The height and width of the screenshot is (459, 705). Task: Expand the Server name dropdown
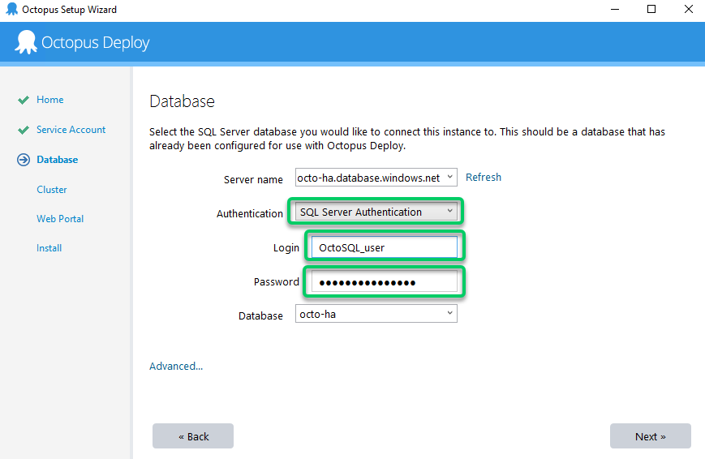[449, 178]
